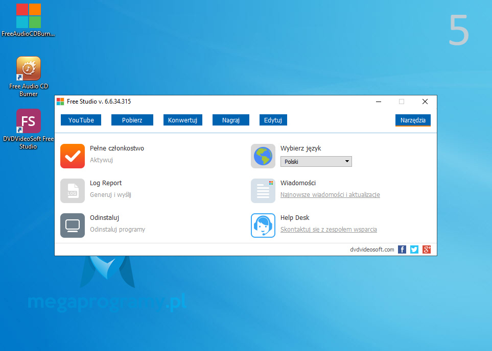Viewport: 492px width, 351px height.
Task: Open the Polski language dropdown
Action: click(x=316, y=162)
